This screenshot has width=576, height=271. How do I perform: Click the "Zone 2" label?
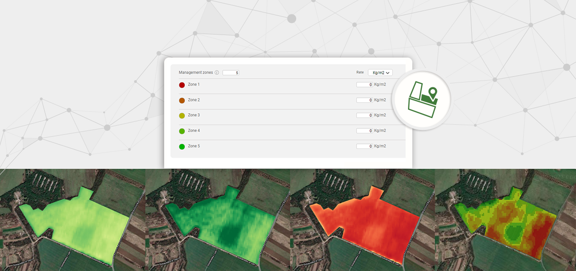coord(194,100)
